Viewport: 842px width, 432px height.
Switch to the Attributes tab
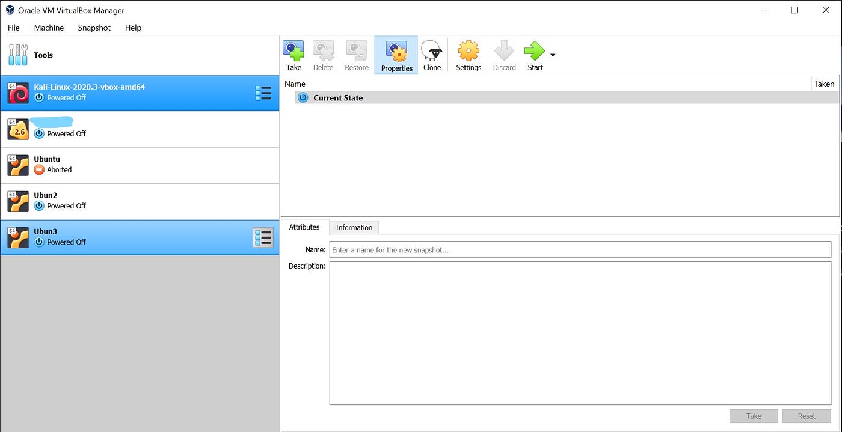point(304,227)
